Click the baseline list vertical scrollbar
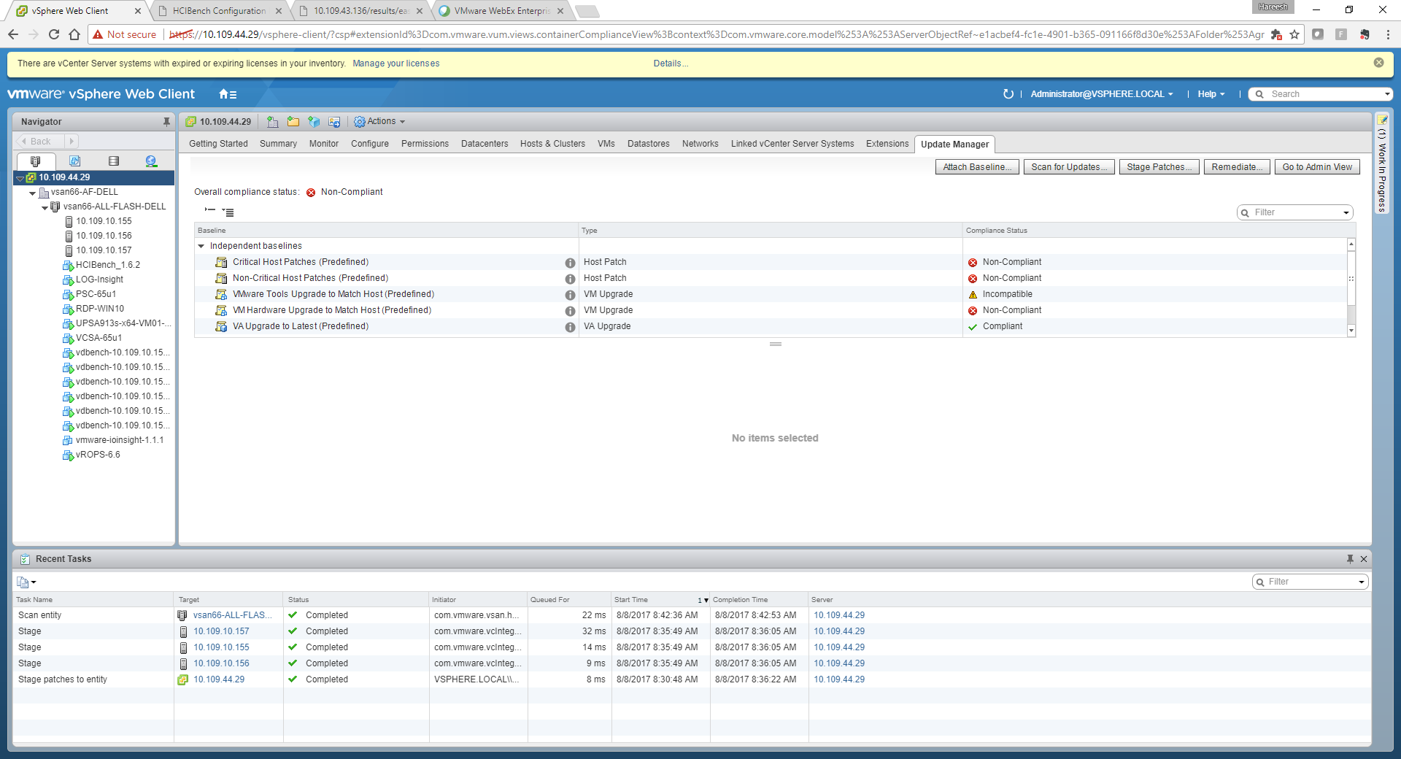Screen dimensions: 1401x759 (x=1351, y=287)
